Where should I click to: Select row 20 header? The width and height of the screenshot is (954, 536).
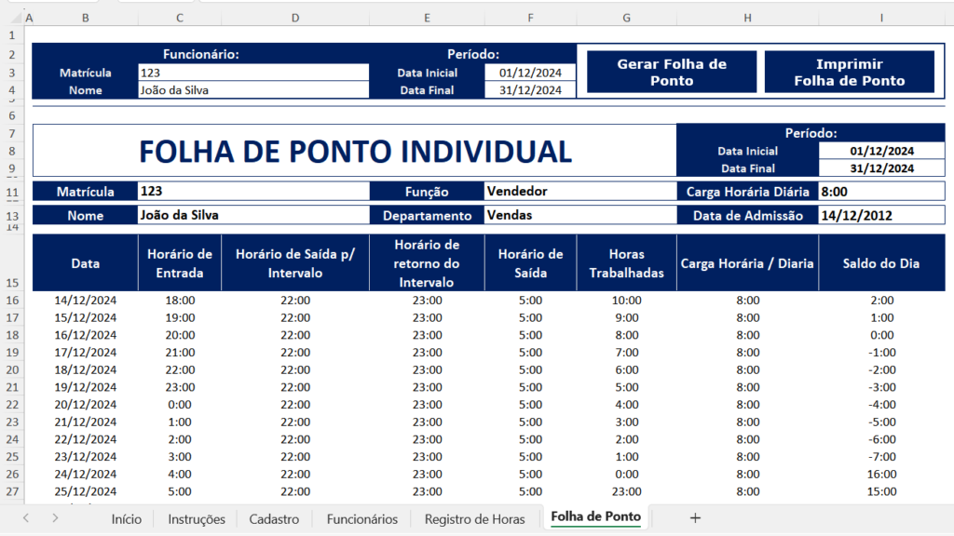[x=12, y=369]
